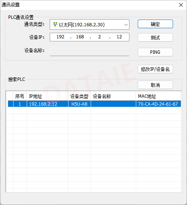Sort by 设备类型 column header
The image size is (187, 205).
pyautogui.click(x=79, y=96)
